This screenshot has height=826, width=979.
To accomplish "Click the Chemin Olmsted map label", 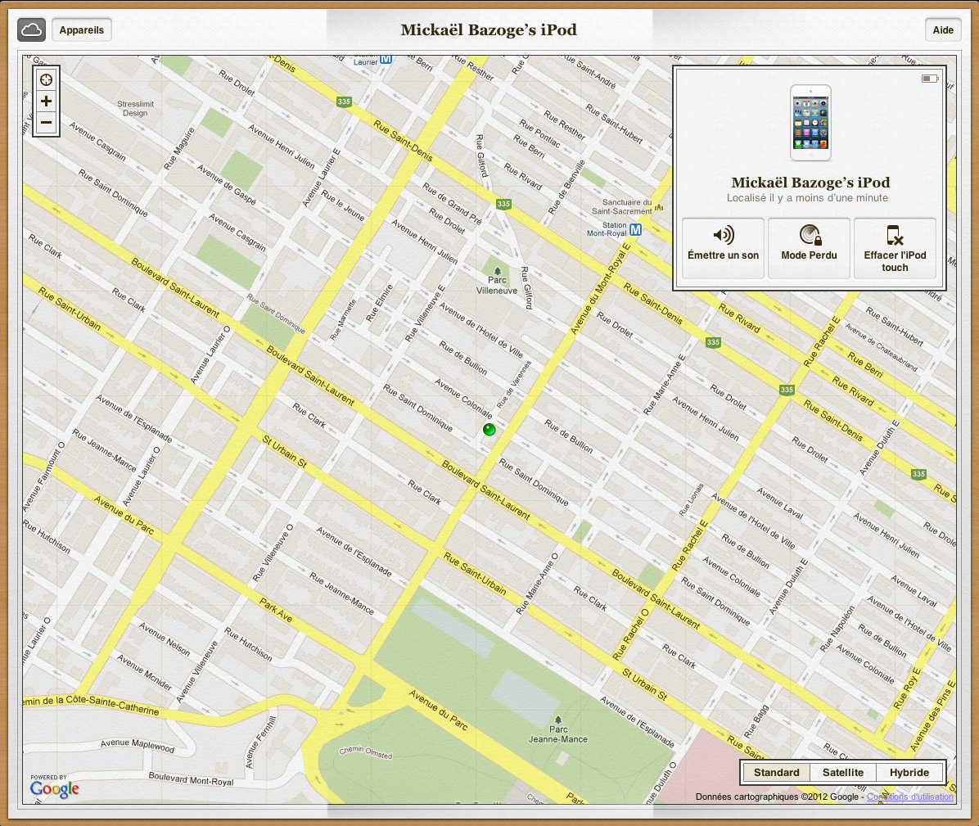I will tap(366, 752).
